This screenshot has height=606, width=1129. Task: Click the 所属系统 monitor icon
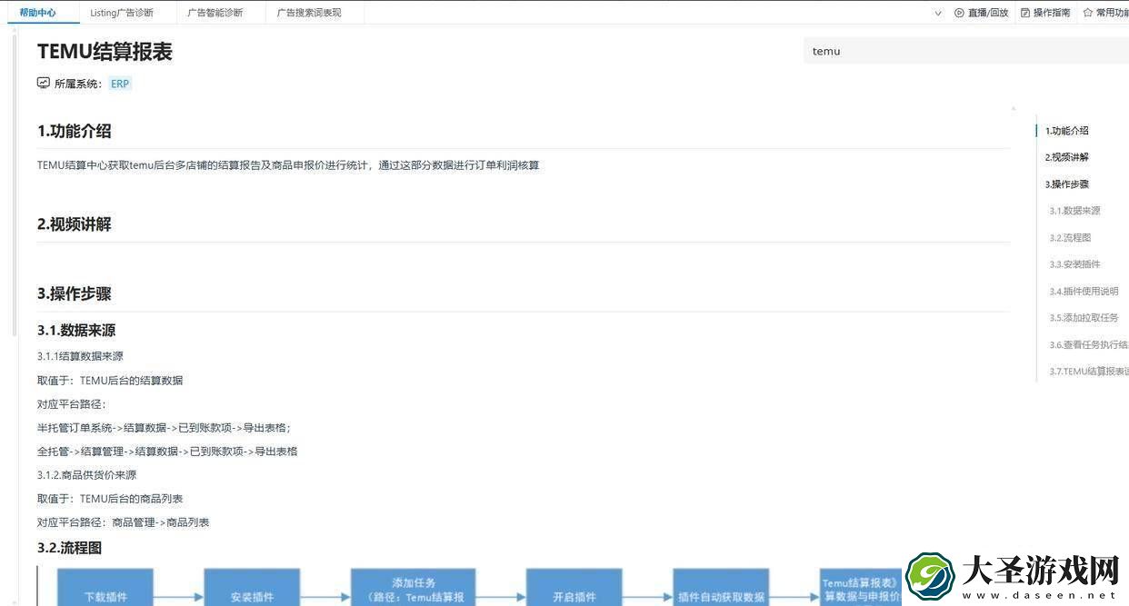(x=44, y=83)
